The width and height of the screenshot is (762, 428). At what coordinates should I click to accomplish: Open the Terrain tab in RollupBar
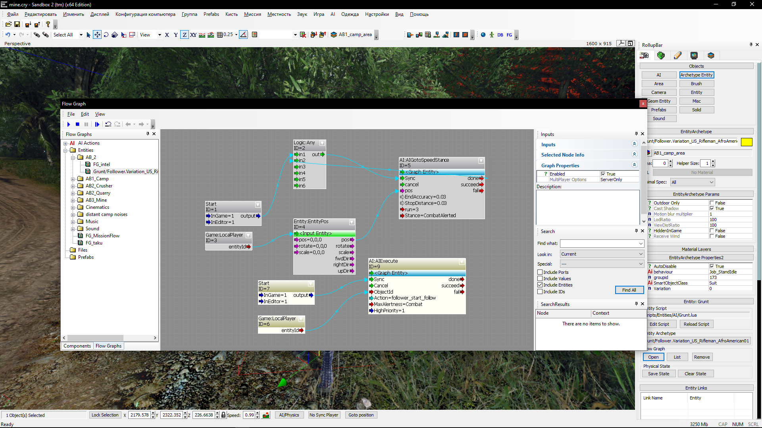(661, 55)
